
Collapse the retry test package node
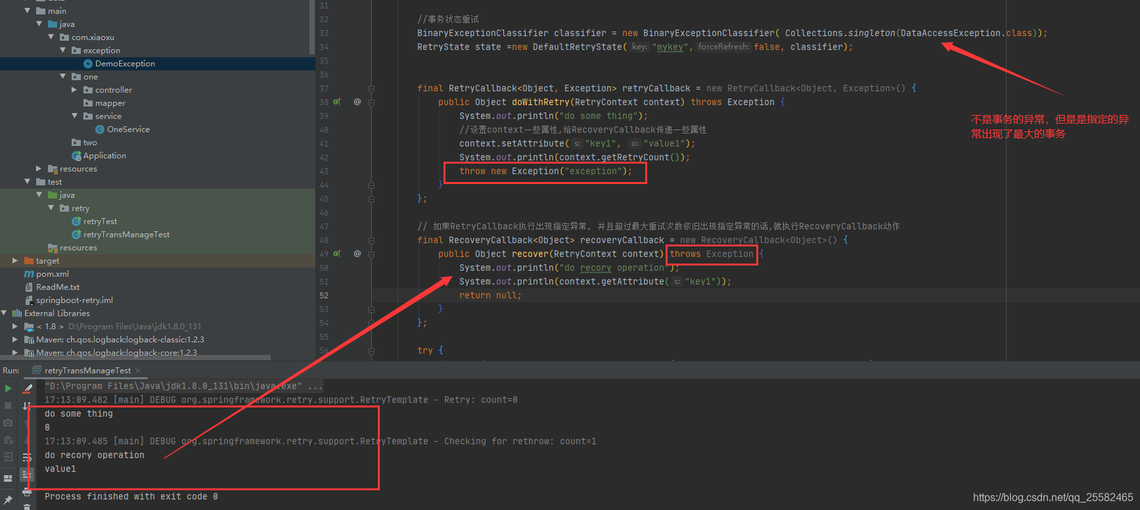pyautogui.click(x=51, y=208)
